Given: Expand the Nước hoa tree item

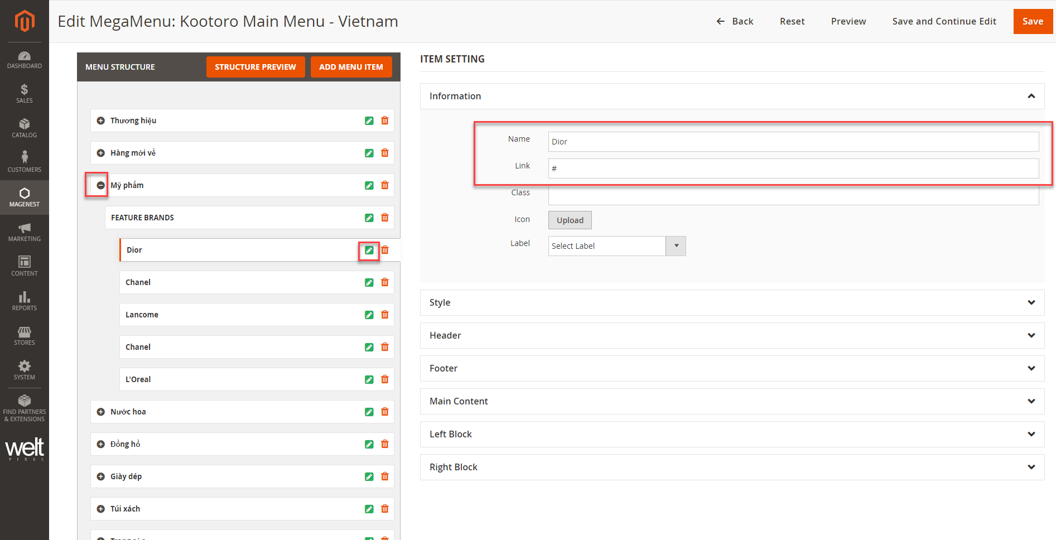Looking at the screenshot, I should [101, 412].
